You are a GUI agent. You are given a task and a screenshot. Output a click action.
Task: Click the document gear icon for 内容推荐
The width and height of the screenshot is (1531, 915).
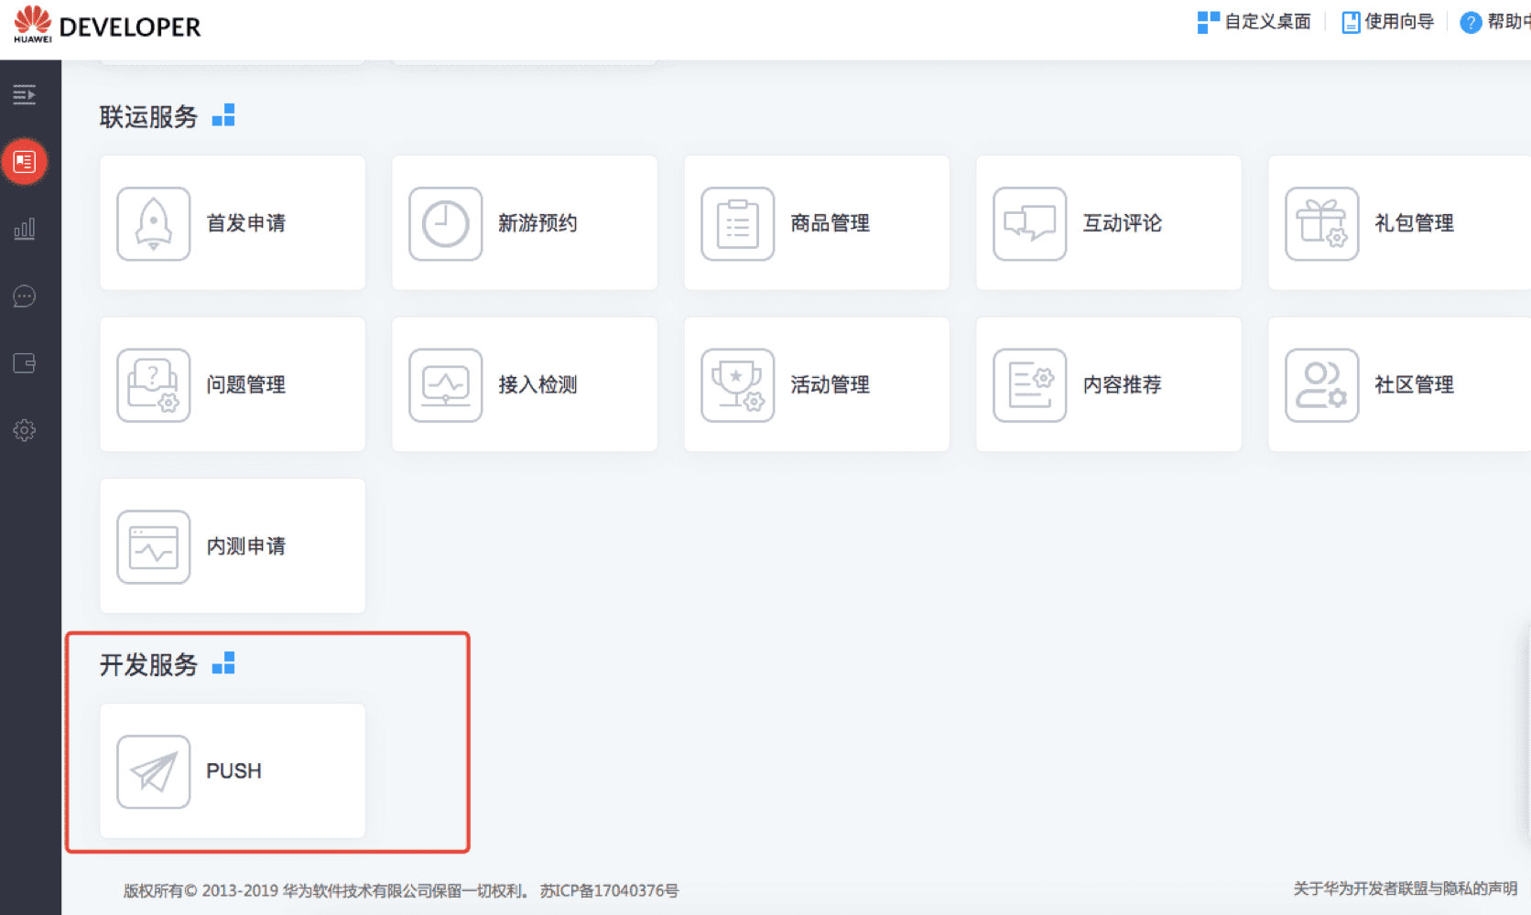click(1030, 385)
